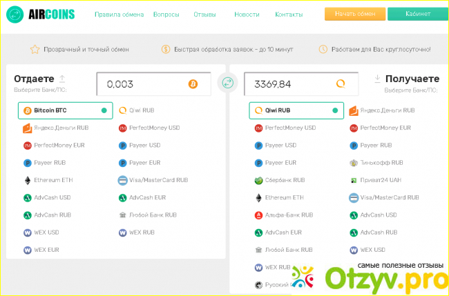Open the Отзывы menu item
Viewport: 449px width, 296px height.
pyautogui.click(x=204, y=14)
